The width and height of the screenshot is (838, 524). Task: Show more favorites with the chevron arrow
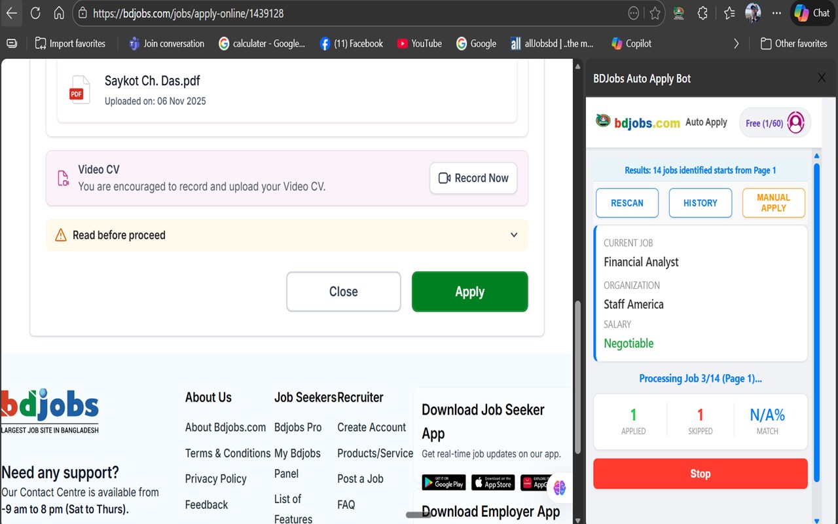click(737, 43)
